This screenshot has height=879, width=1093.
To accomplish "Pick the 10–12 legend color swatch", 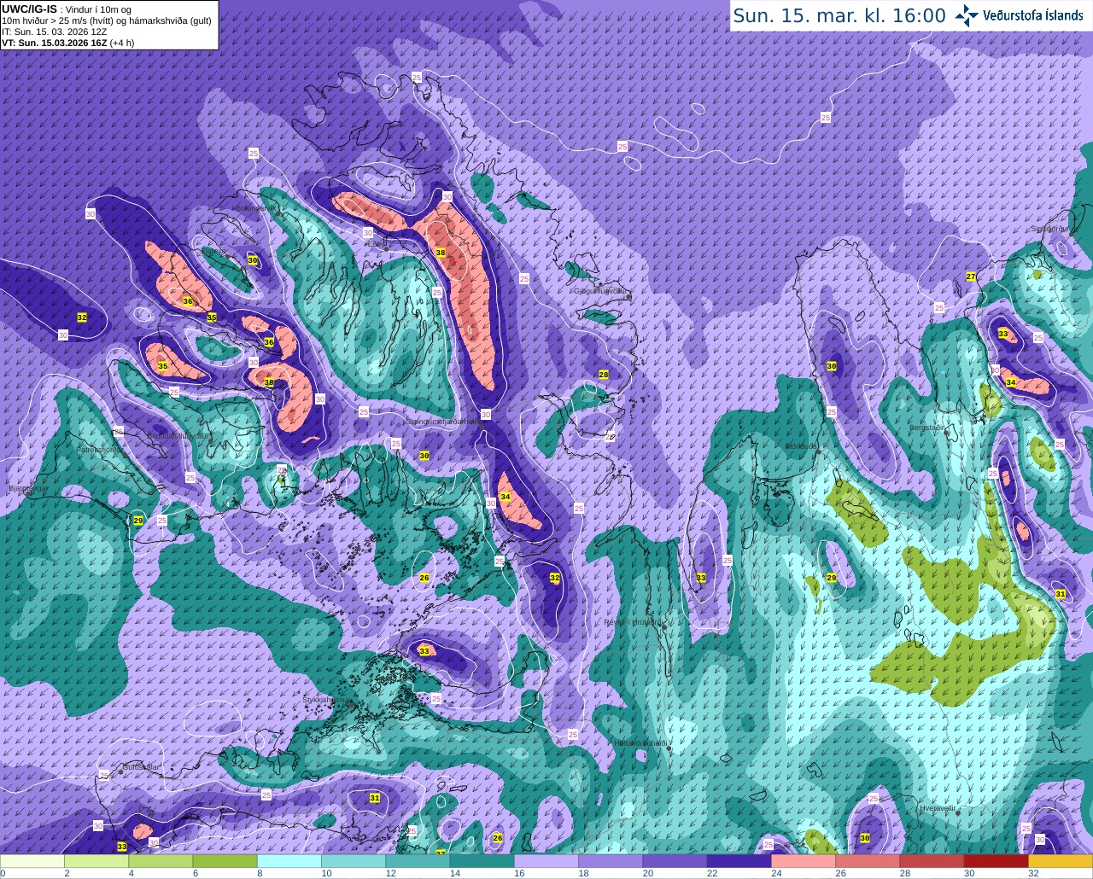I will [354, 860].
